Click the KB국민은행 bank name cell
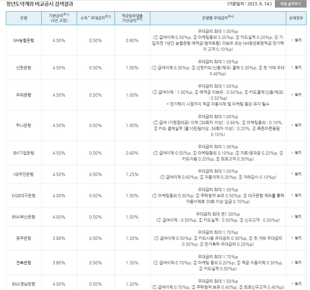This screenshot has width=310, height=290. 24,174
